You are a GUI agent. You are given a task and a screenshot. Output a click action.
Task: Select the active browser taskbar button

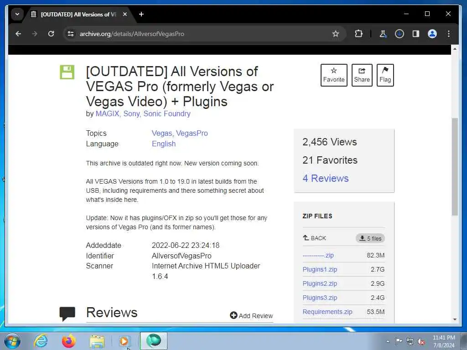154,341
